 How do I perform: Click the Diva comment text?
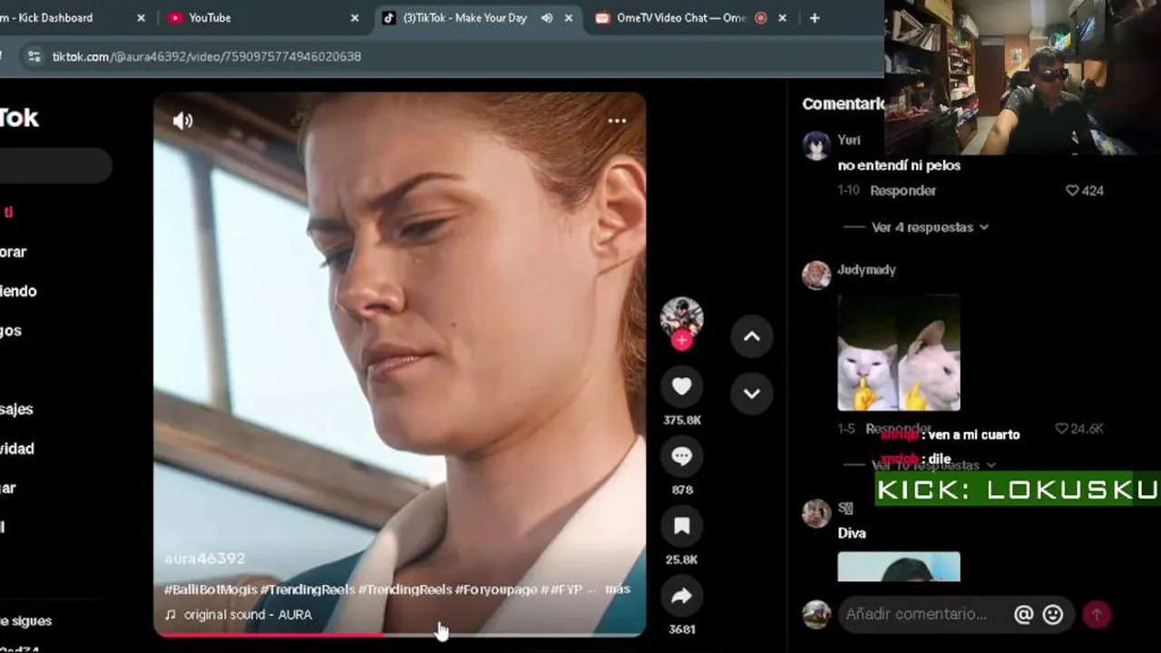pyautogui.click(x=852, y=533)
